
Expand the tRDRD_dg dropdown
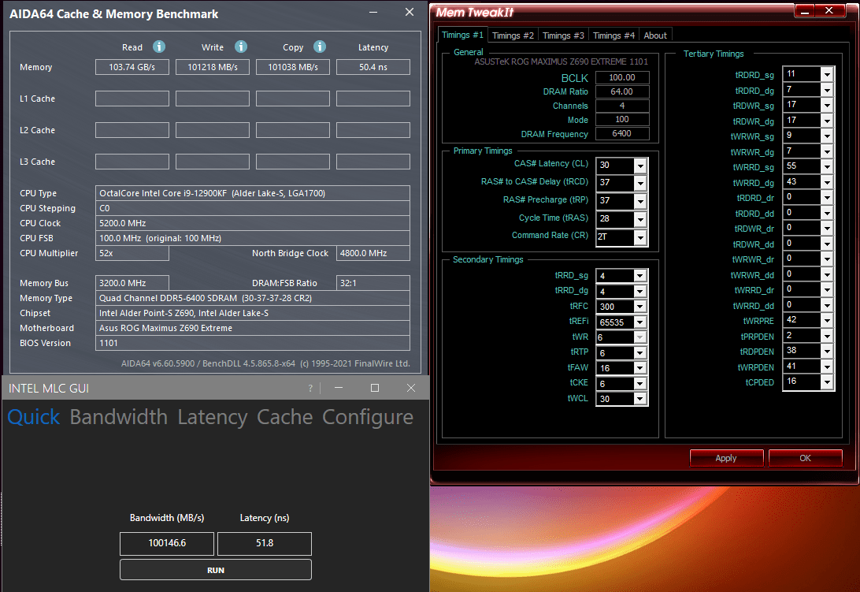pyautogui.click(x=827, y=90)
